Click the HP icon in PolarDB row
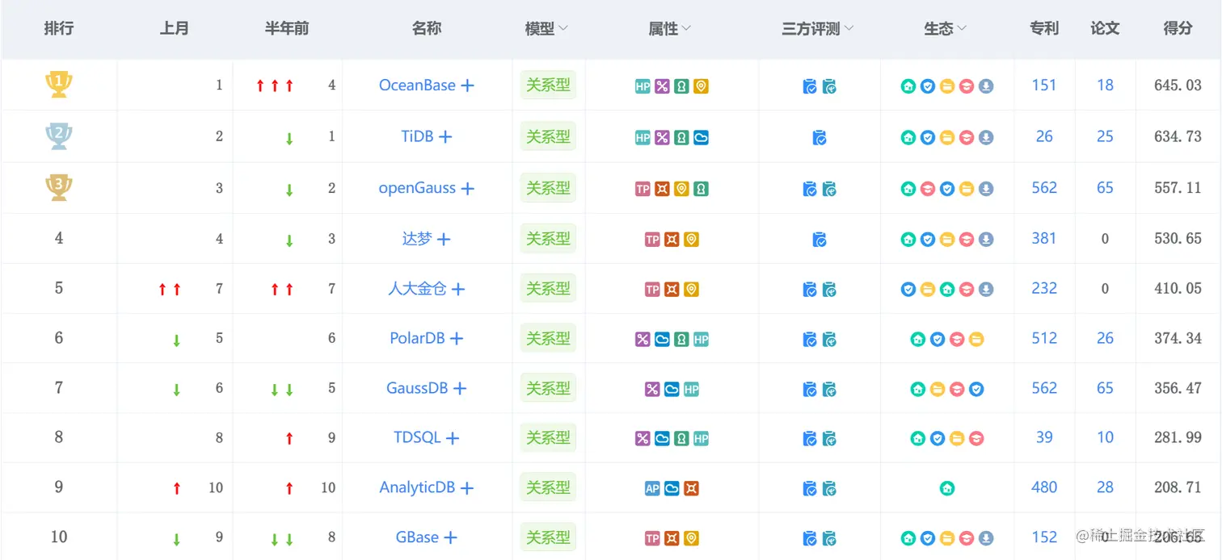The width and height of the screenshot is (1222, 560). (701, 340)
